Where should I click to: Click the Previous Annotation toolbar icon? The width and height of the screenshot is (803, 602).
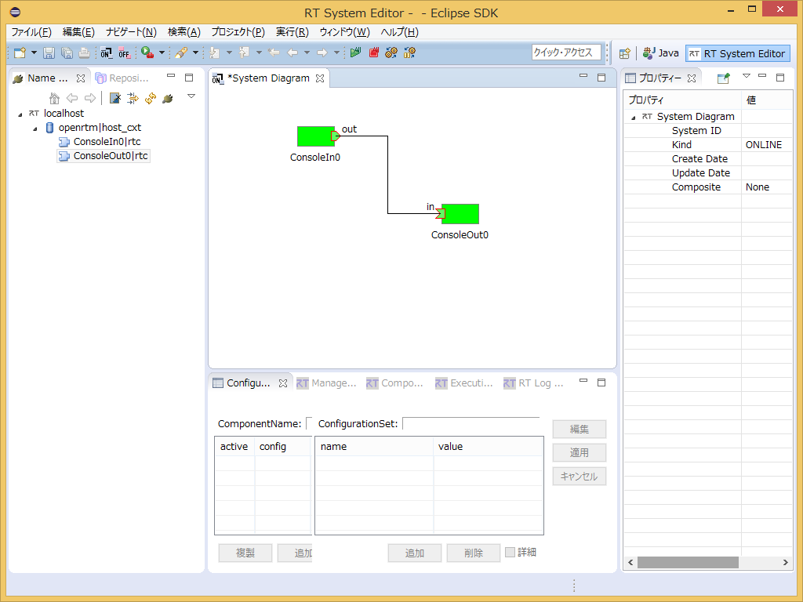(245, 53)
